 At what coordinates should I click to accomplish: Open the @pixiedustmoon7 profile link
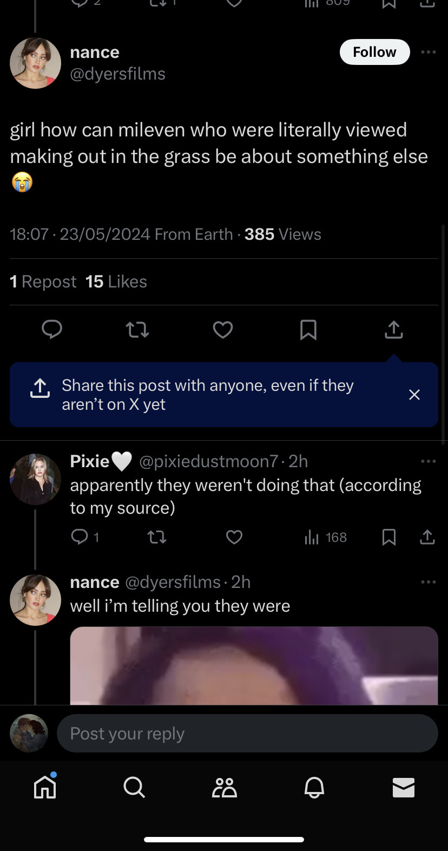click(209, 461)
